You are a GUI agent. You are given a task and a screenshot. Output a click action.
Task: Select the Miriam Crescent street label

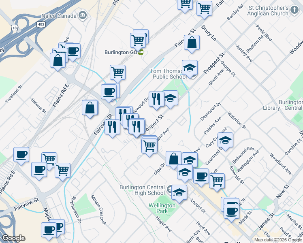(x=98, y=210)
